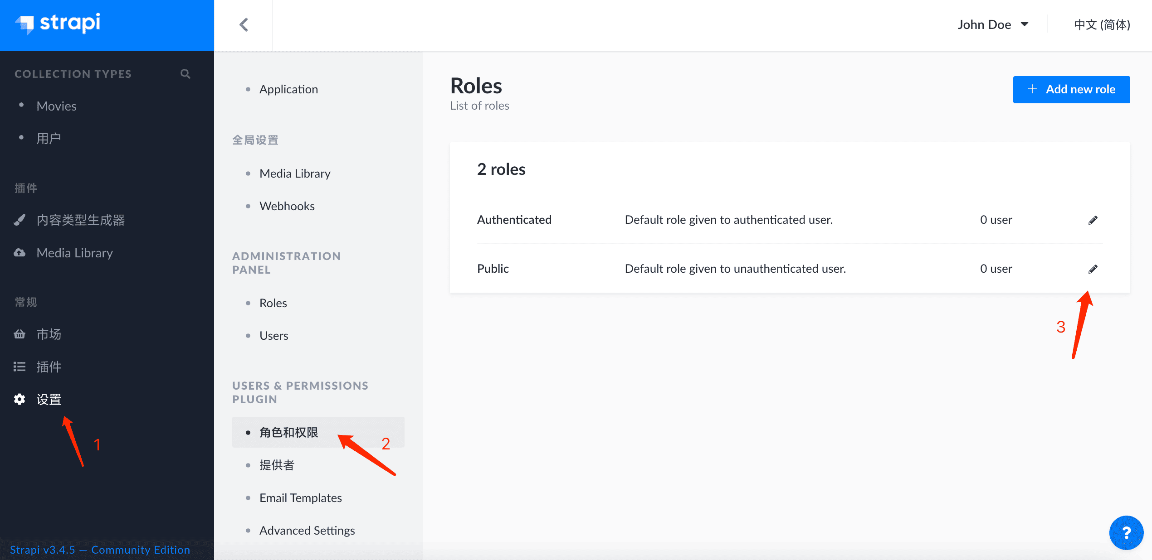Open 内容类型生成器 content type builder
The image size is (1152, 560).
(80, 220)
